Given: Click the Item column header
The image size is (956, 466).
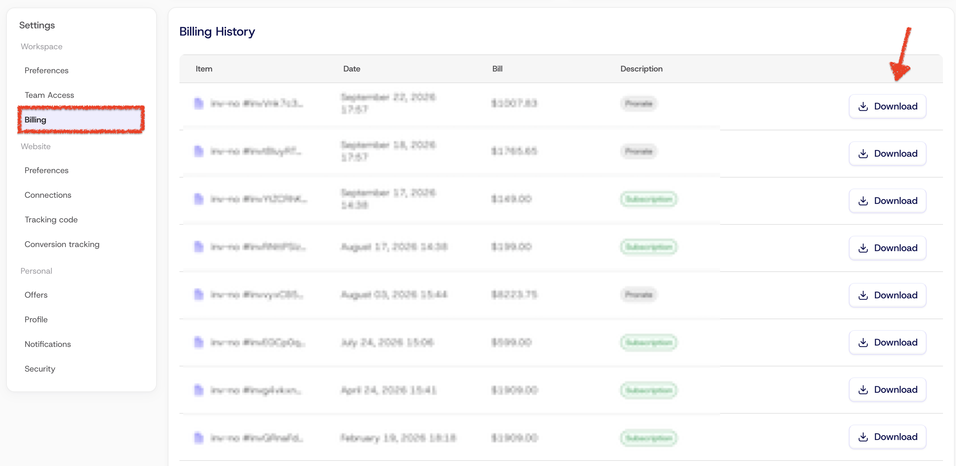Looking at the screenshot, I should coord(204,69).
